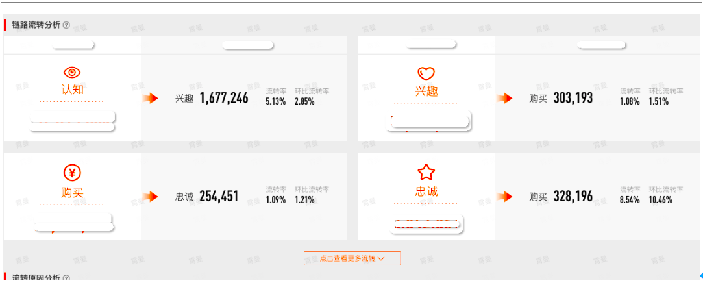Click help icon beside 链路流转分析 title
Viewport: 703px width, 283px height.
point(66,25)
